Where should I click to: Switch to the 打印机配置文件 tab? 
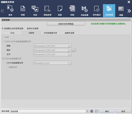point(51,33)
